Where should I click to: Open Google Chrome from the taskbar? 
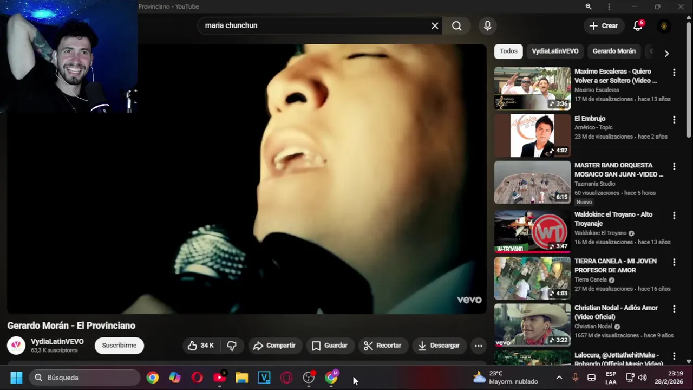click(153, 378)
